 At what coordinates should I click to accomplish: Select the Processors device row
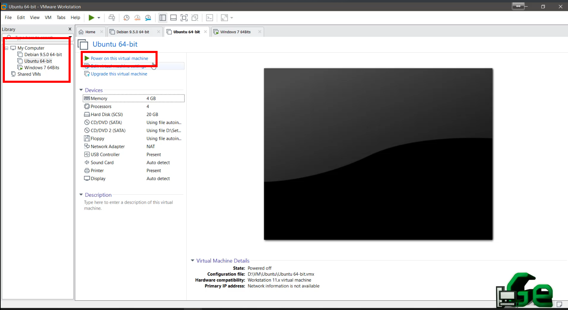(134, 107)
